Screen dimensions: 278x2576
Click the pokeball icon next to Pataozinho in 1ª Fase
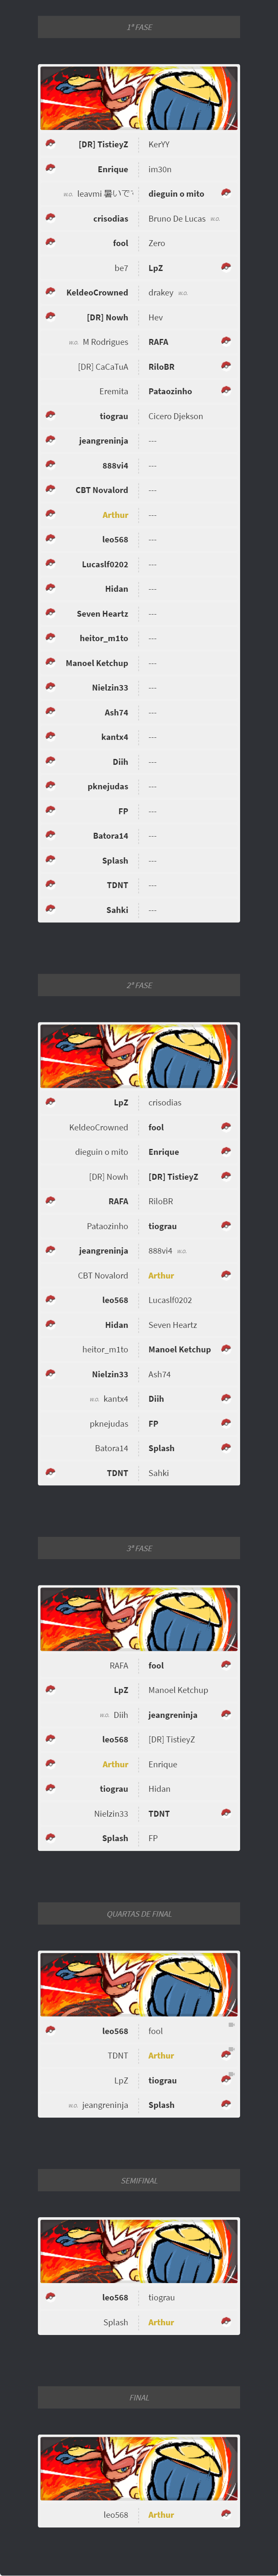coord(226,390)
